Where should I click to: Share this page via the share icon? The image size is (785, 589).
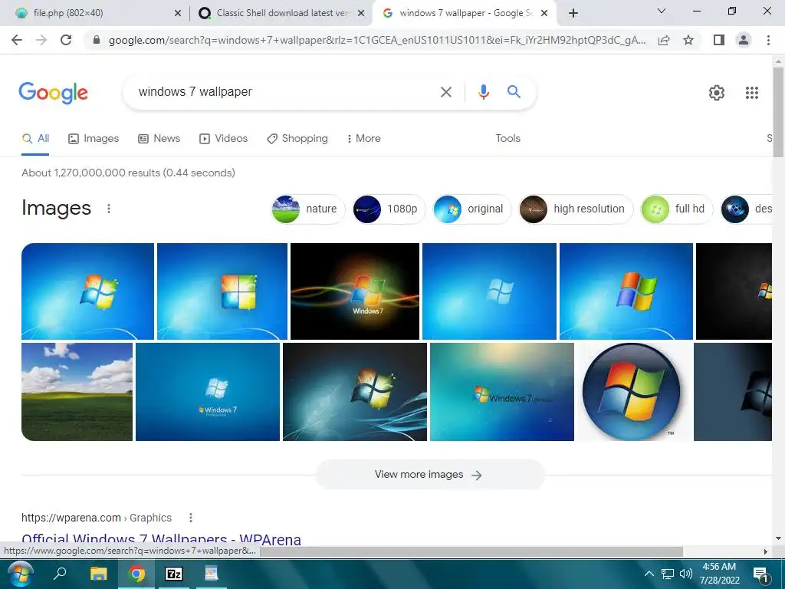coord(664,40)
